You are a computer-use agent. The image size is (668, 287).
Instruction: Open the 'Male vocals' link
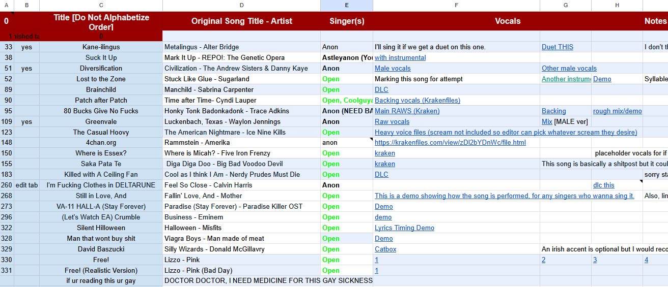tap(393, 68)
